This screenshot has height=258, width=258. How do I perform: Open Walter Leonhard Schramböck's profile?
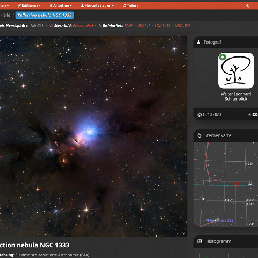(x=236, y=96)
